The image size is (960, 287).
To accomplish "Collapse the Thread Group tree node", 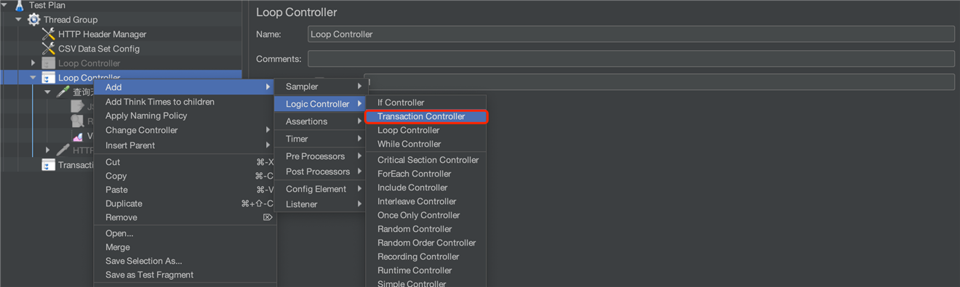I will 19,20.
